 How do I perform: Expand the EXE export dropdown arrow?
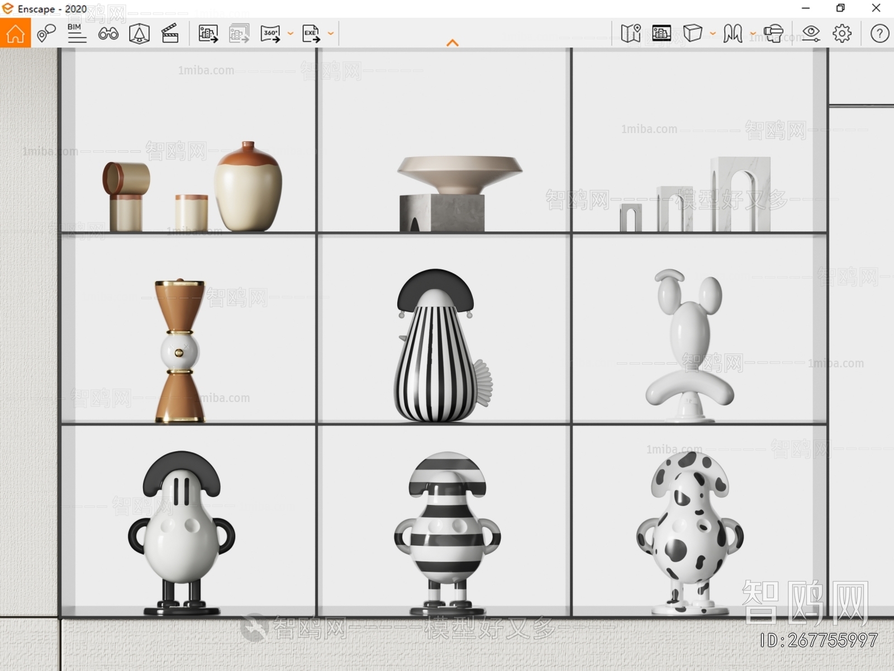pos(331,34)
